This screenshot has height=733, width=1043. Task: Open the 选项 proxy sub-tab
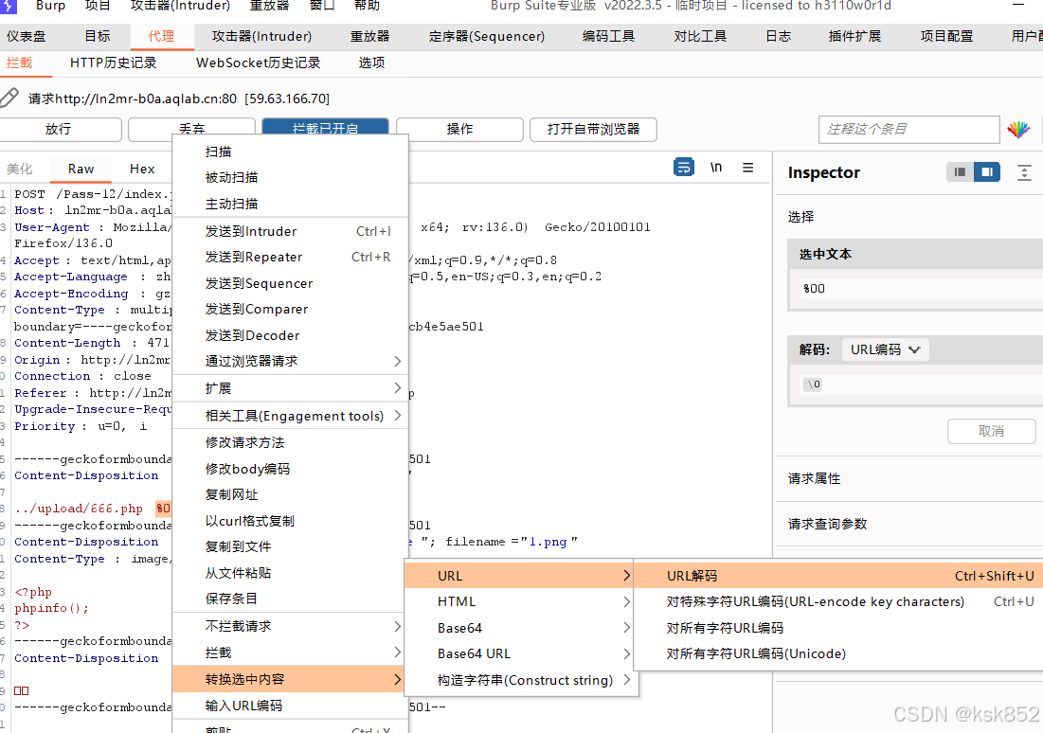coord(372,63)
